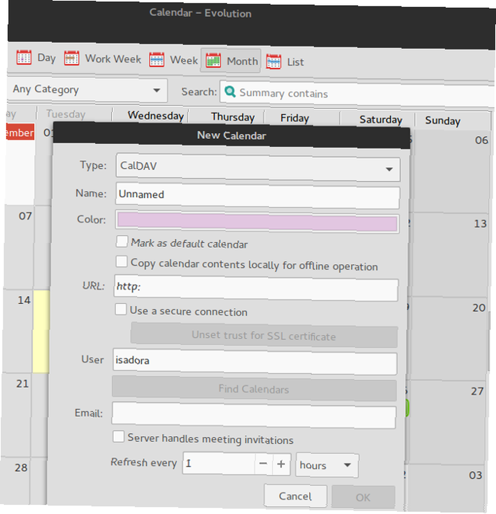Switch to Week view label
This screenshot has height=514, width=496.
(x=184, y=60)
